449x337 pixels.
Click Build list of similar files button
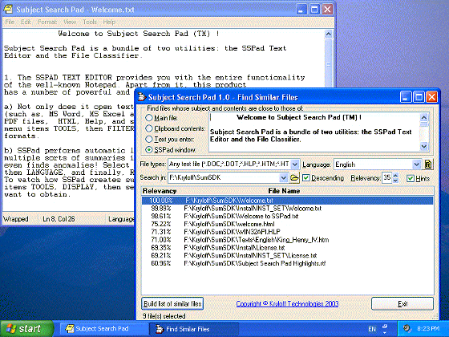172,303
